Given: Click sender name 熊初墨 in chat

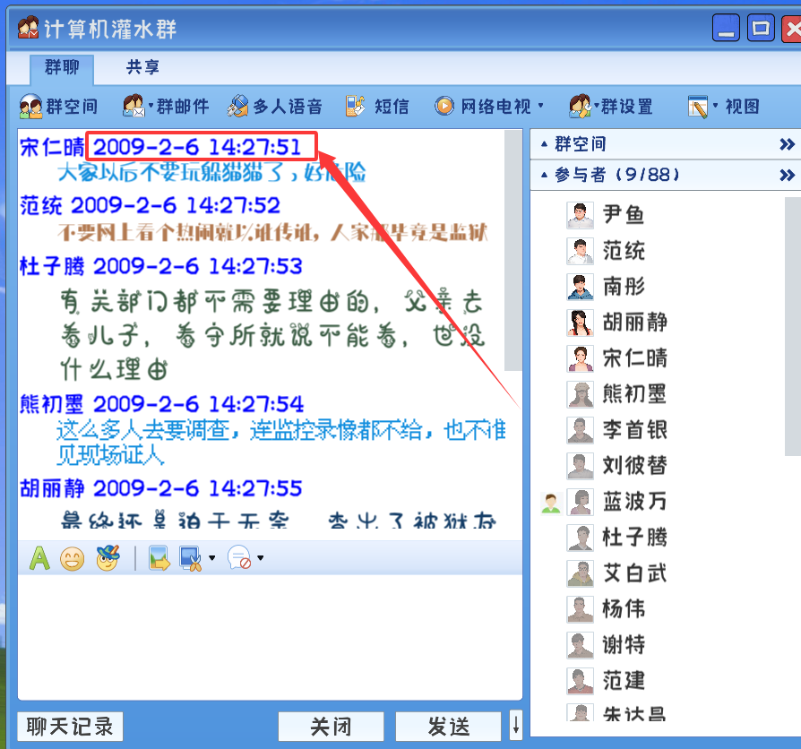Looking at the screenshot, I should click(52, 405).
